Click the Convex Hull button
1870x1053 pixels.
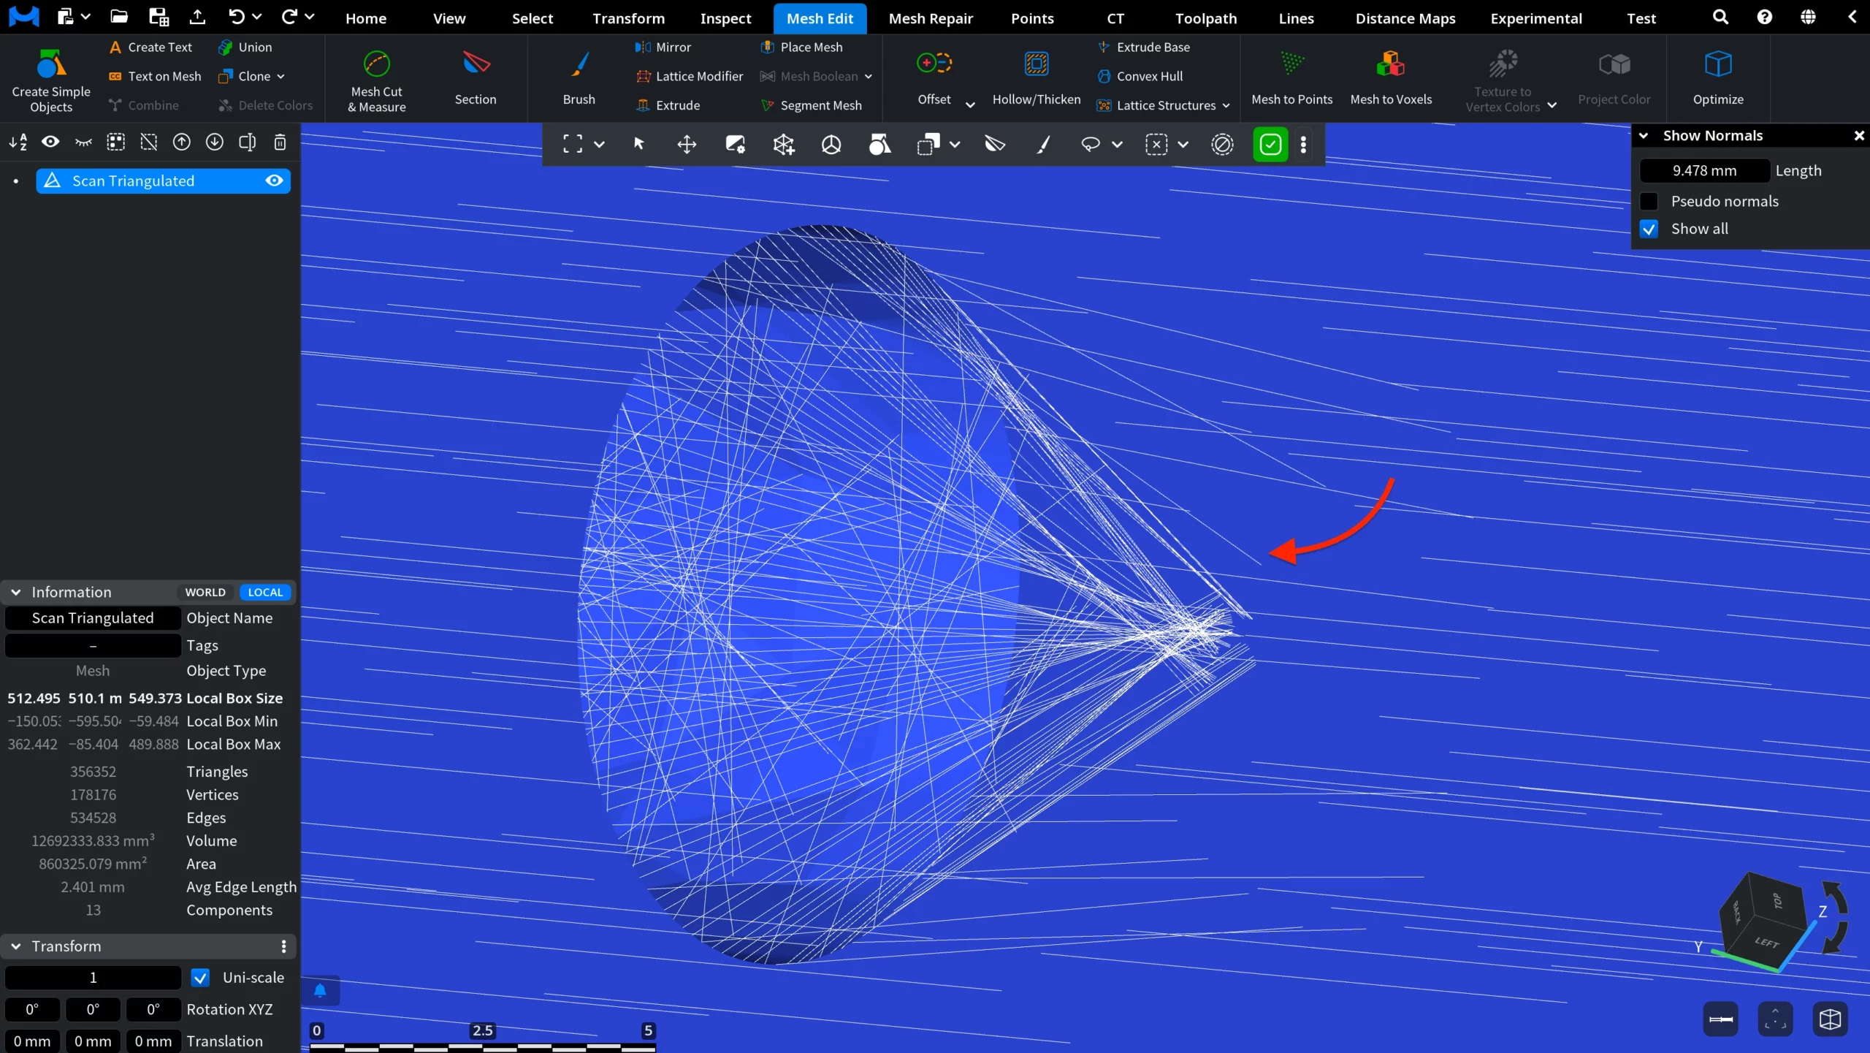pos(1140,76)
